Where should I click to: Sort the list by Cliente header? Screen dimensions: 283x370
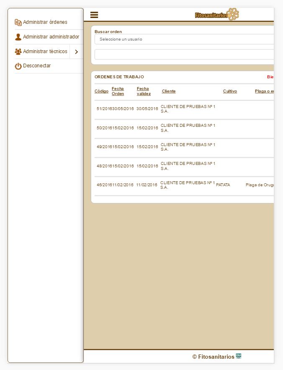point(169,91)
